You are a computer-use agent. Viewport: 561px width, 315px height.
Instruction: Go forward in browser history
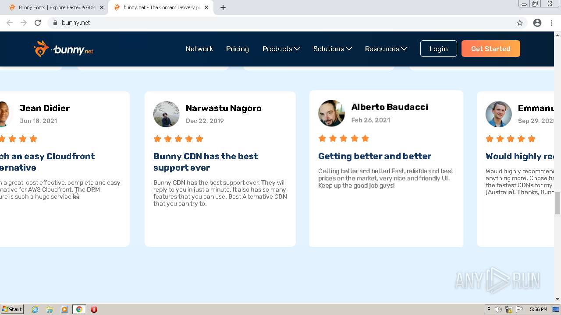point(24,23)
